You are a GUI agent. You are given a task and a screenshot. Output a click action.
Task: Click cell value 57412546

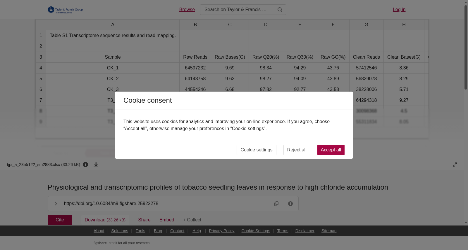pyautogui.click(x=366, y=68)
